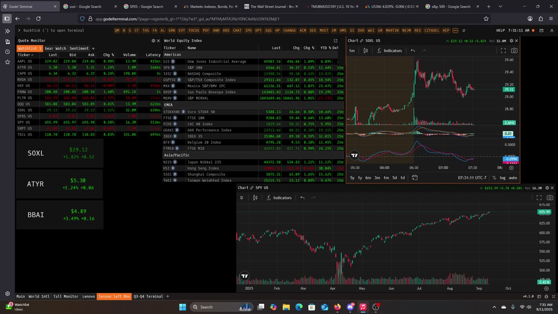The height and width of the screenshot is (314, 558).
Task: Sort Quote Monitor by Ticker column
Action: point(26,55)
